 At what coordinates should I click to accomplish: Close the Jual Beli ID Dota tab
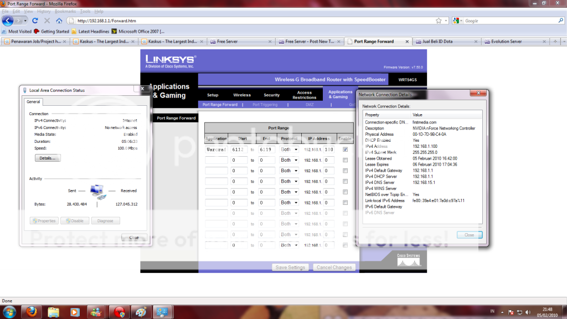(x=476, y=42)
